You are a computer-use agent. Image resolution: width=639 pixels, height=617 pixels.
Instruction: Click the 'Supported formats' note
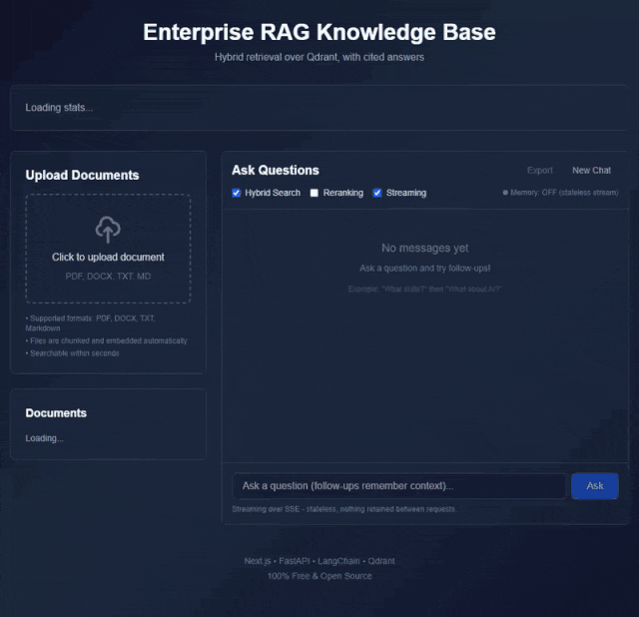click(x=91, y=323)
